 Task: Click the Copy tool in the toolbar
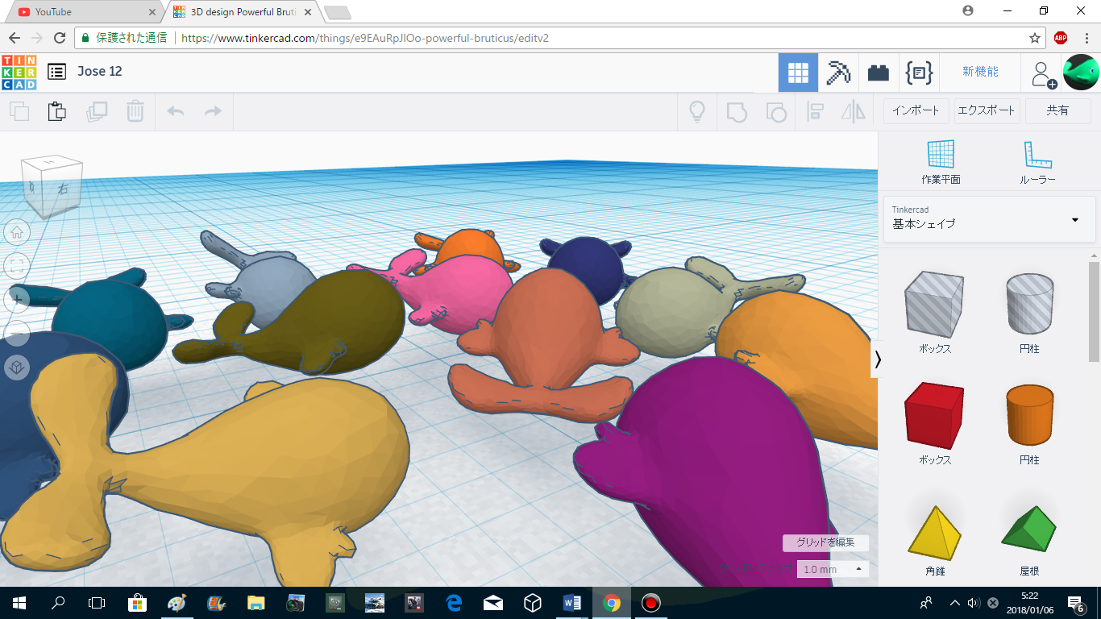coord(19,111)
